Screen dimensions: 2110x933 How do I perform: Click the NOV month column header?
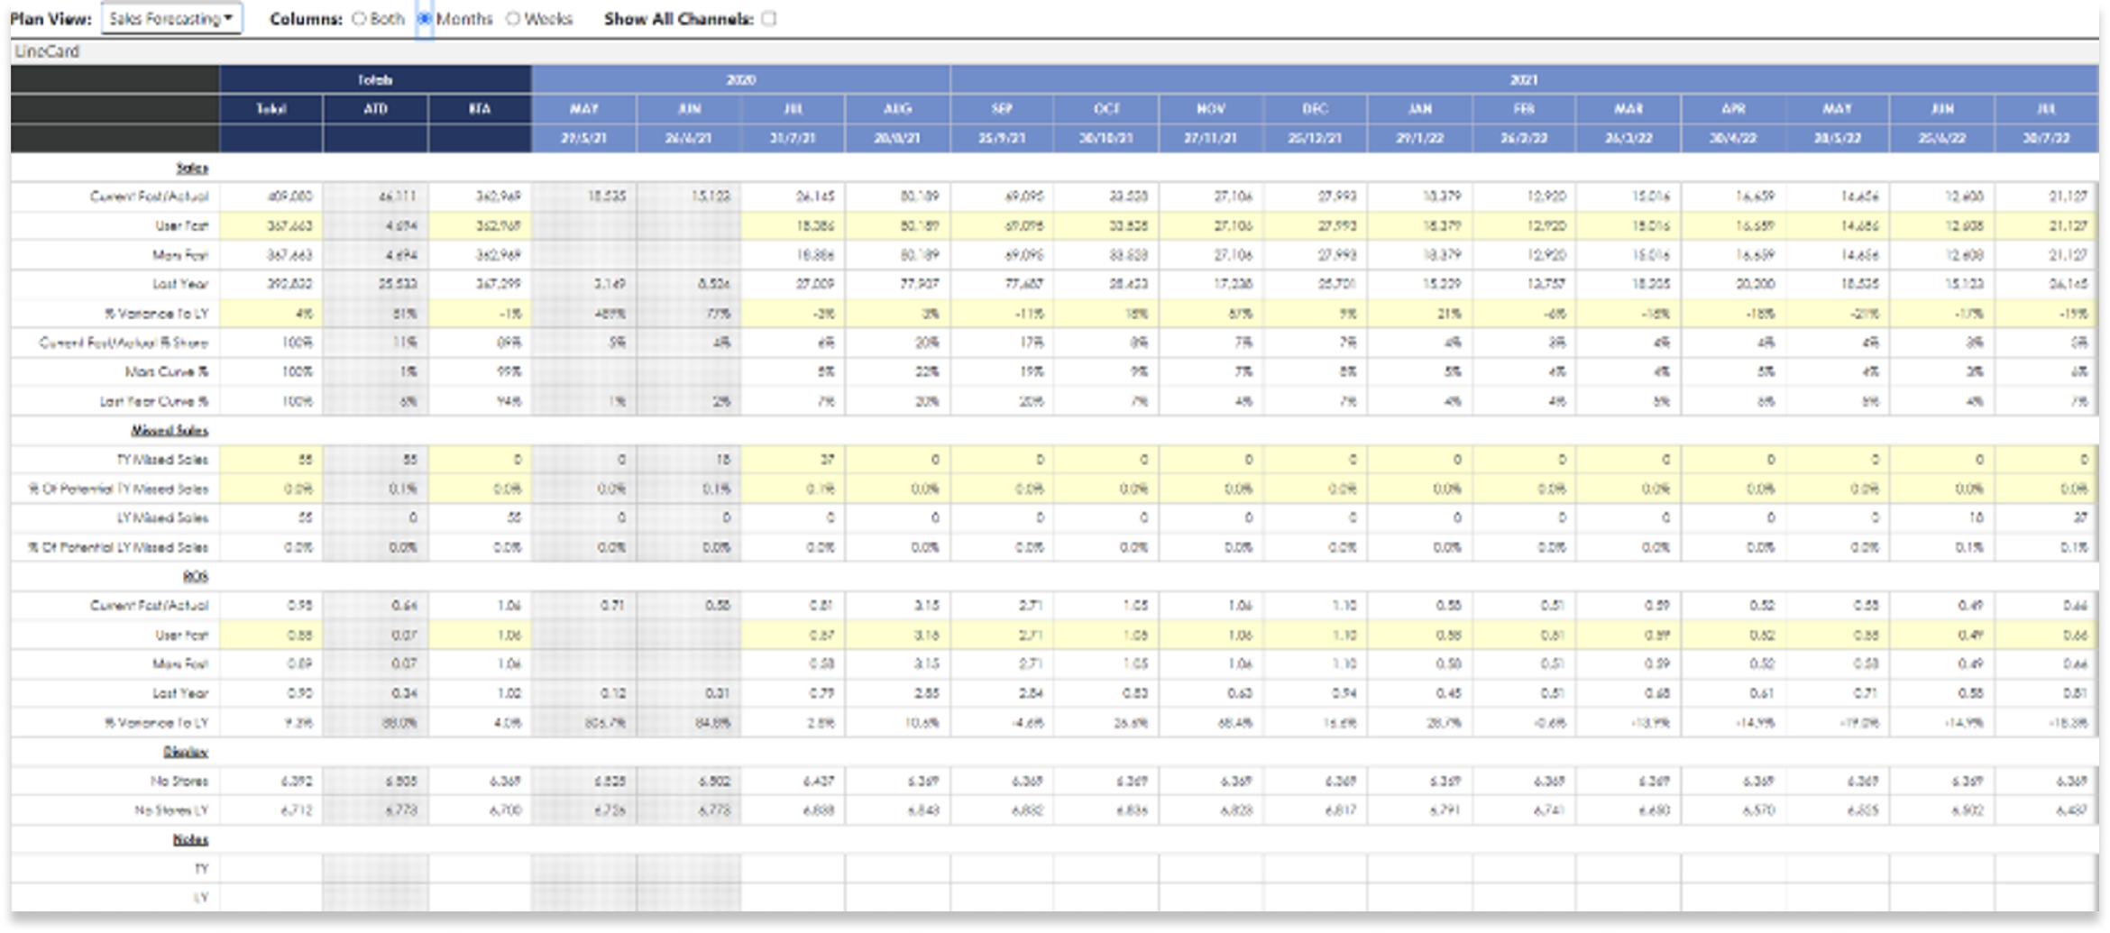[1211, 109]
